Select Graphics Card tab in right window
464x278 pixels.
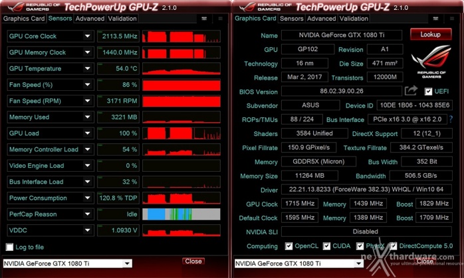click(255, 19)
